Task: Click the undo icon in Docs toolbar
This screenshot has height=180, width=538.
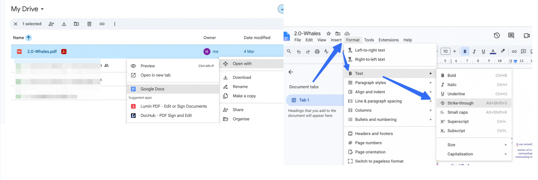Action: [299, 52]
